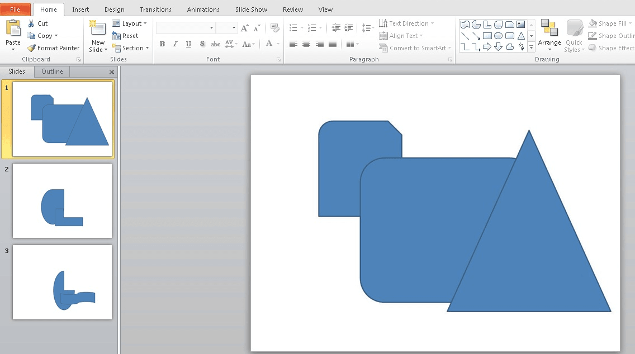Toggle Italic formatting
The image size is (635, 354).
pos(175,44)
